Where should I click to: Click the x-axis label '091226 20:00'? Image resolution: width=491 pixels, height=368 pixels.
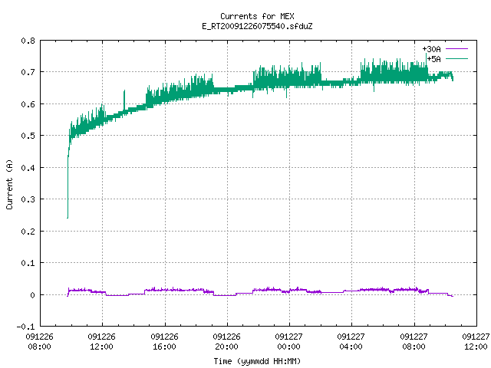point(227,342)
